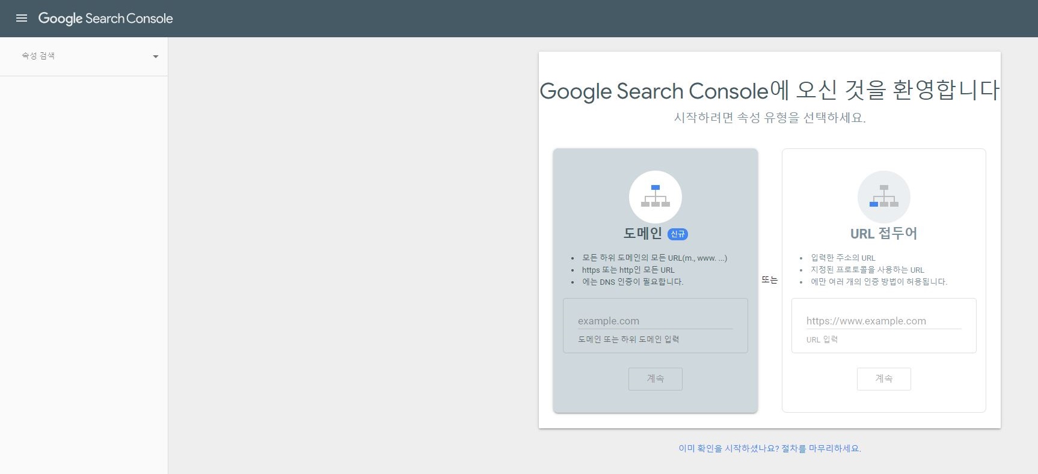The height and width of the screenshot is (474, 1038).
Task: Click 계속 button in the 도메인 card
Action: tap(656, 379)
